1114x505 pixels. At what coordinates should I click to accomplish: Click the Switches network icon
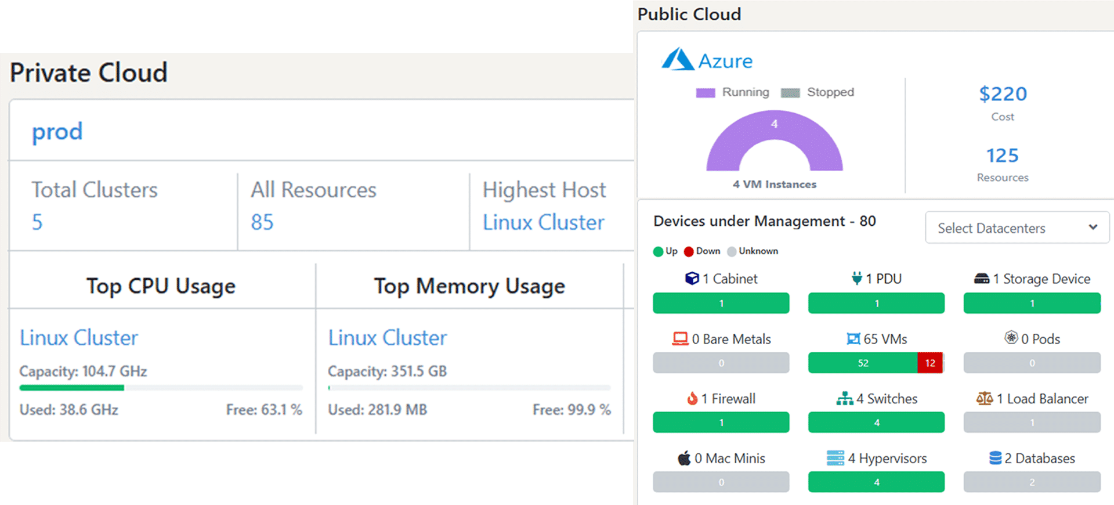coord(845,398)
